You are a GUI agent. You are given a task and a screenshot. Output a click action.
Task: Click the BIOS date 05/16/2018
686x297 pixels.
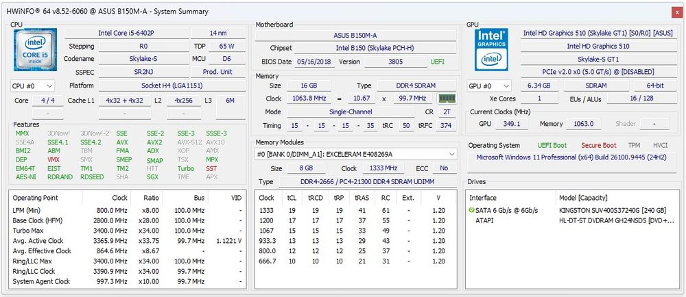(315, 62)
